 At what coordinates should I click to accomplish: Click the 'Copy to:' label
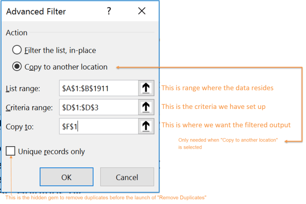pyautogui.click(x=21, y=126)
